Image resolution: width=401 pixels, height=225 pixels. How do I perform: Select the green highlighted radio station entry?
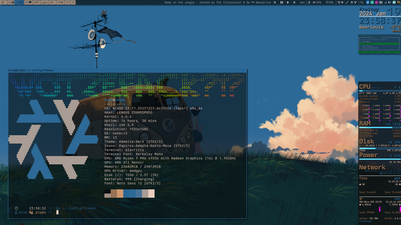click(379, 44)
